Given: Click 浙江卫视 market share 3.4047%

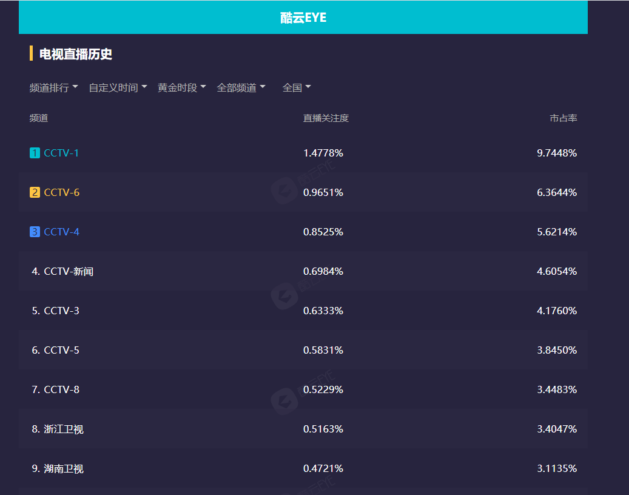Looking at the screenshot, I should (x=557, y=429).
